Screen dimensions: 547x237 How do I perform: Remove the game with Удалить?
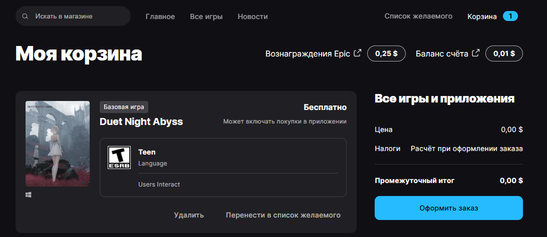coord(189,215)
